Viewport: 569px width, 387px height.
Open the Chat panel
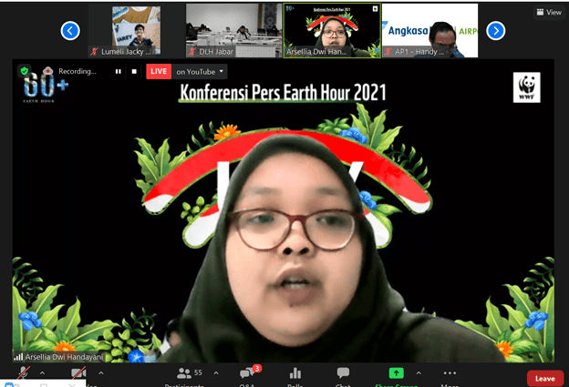click(343, 373)
